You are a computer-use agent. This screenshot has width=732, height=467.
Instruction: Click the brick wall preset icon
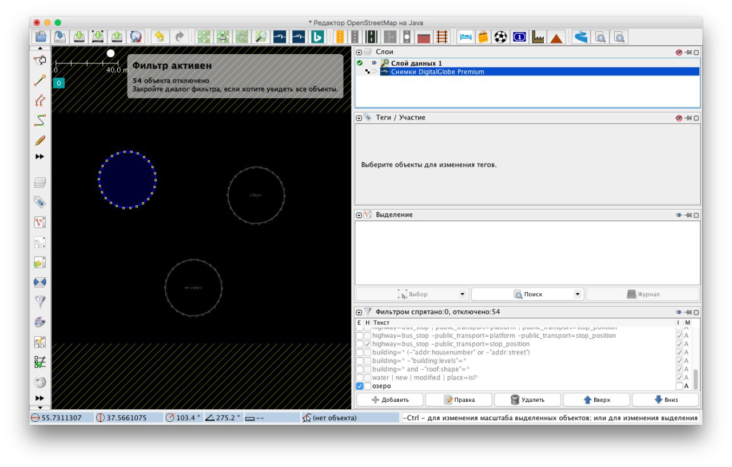click(x=424, y=37)
